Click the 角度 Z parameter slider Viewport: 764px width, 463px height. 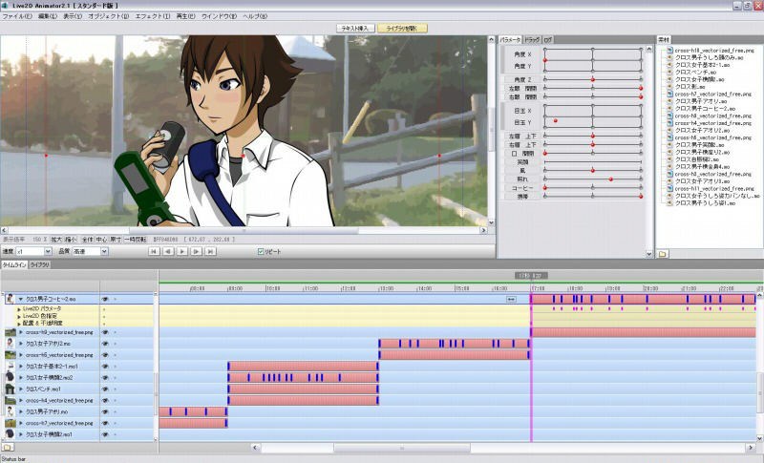pos(592,79)
